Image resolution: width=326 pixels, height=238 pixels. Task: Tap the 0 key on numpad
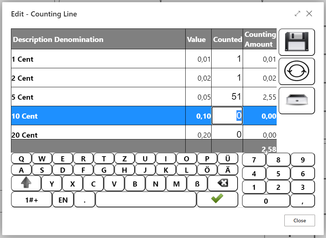click(x=266, y=201)
